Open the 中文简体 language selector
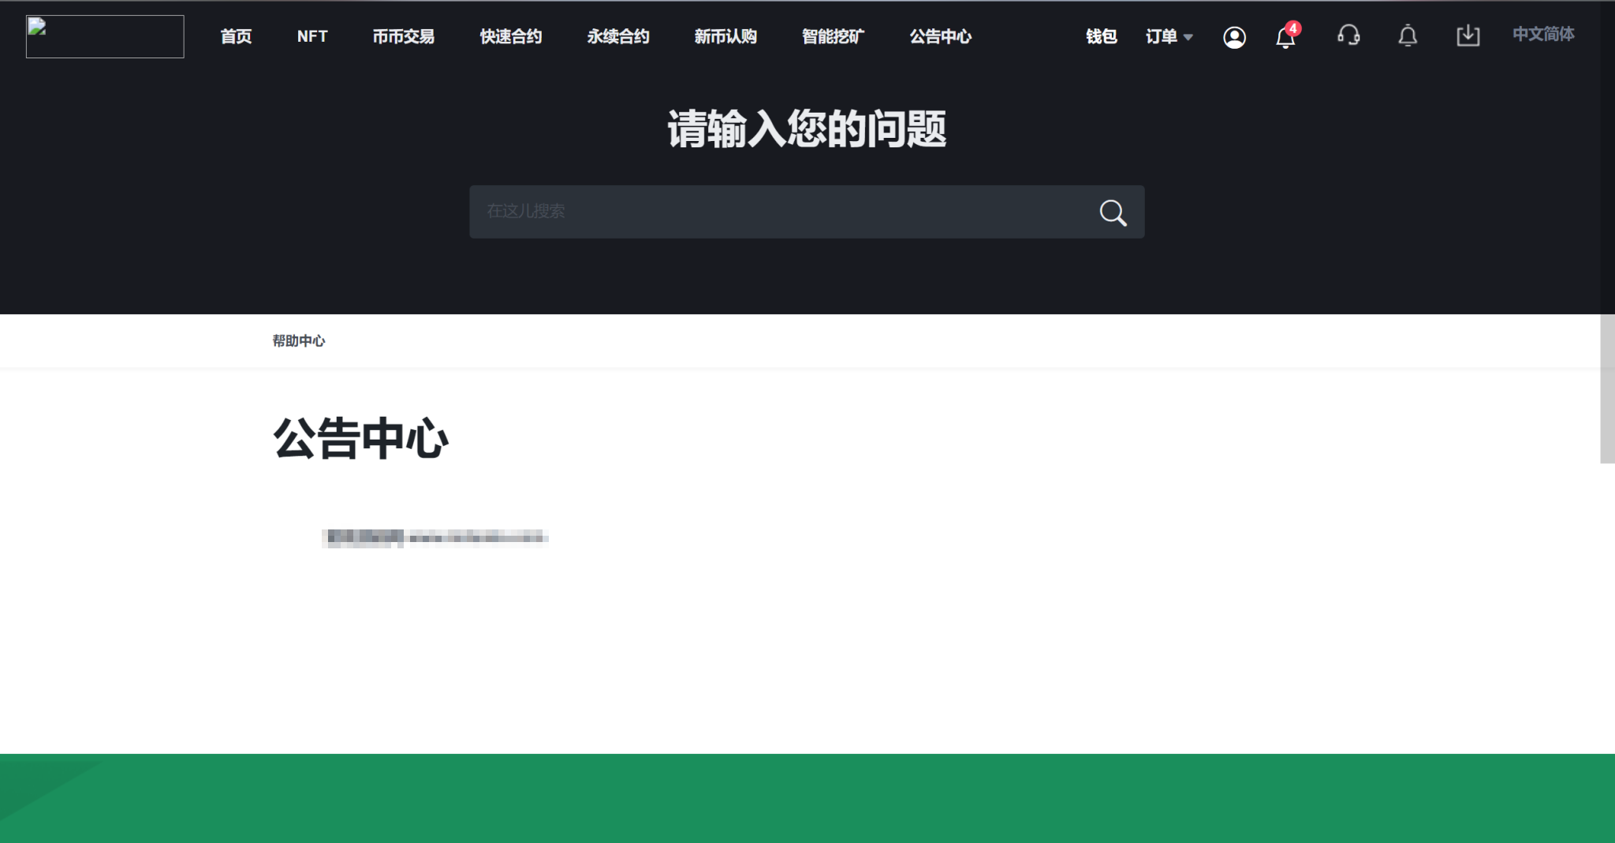This screenshot has width=1615, height=843. pyautogui.click(x=1542, y=35)
